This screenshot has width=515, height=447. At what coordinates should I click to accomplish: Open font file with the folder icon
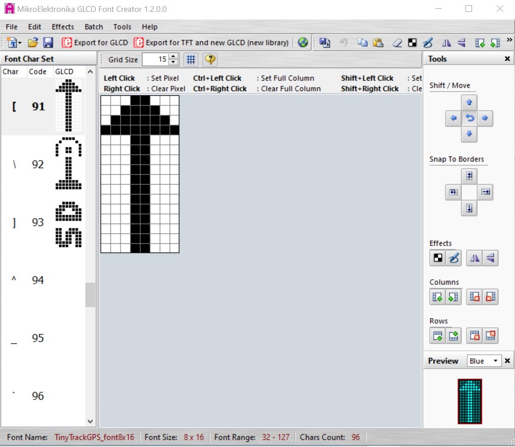click(x=33, y=43)
